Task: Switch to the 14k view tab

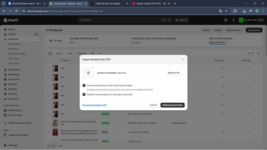Action: tap(93, 53)
